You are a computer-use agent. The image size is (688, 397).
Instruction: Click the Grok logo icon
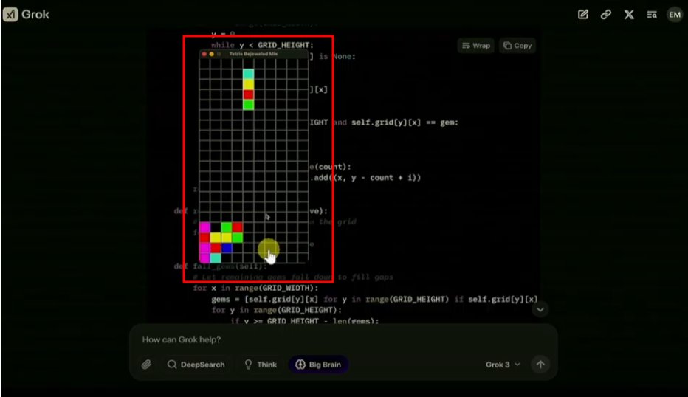(10, 15)
